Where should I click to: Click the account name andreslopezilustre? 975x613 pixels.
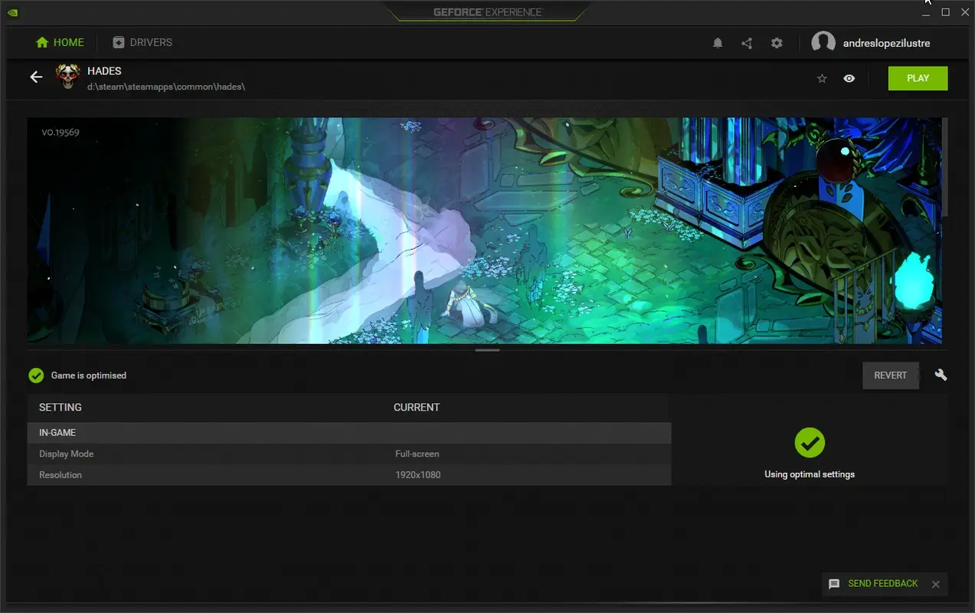click(885, 43)
